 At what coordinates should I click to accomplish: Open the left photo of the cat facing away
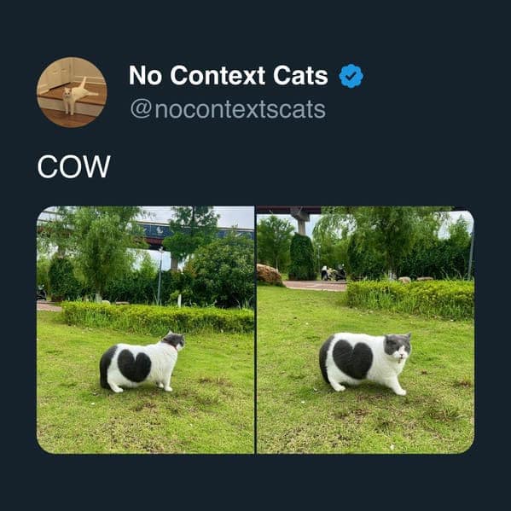[x=145, y=330]
